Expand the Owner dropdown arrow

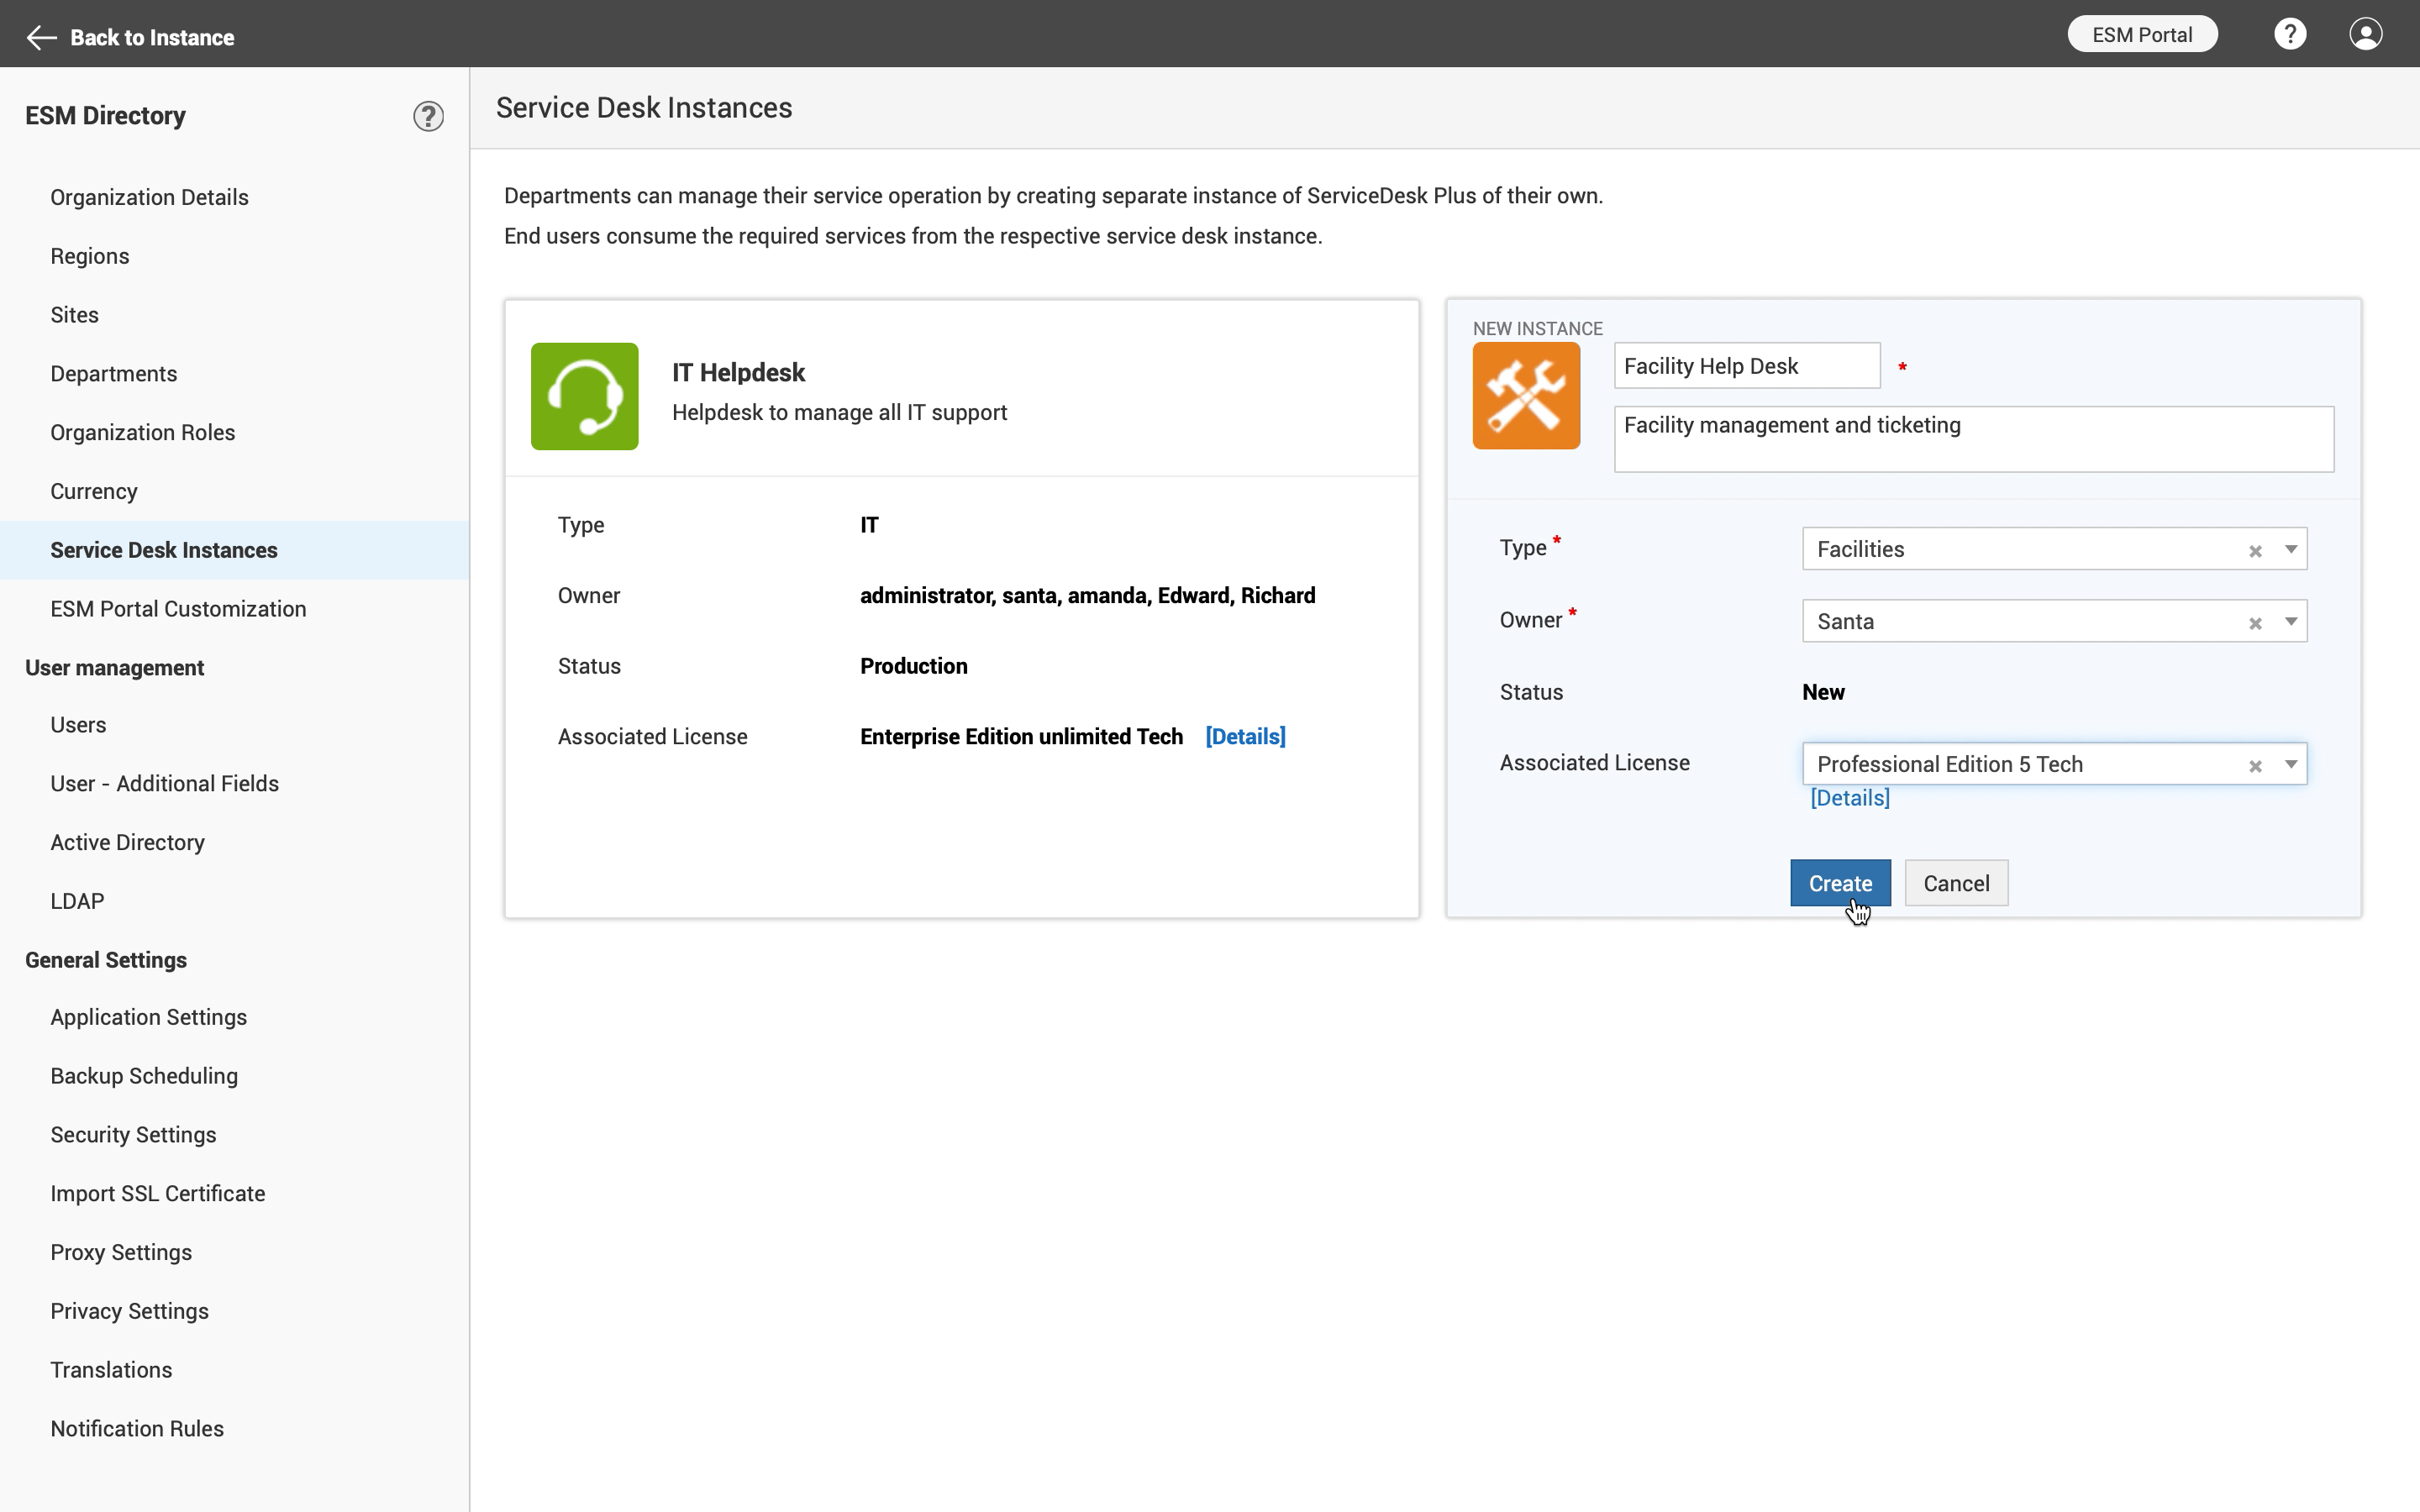coord(2290,621)
